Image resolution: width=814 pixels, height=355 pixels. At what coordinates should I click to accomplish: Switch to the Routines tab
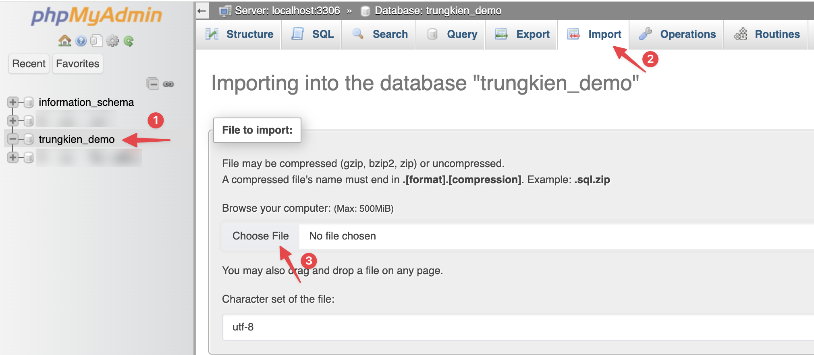766,35
